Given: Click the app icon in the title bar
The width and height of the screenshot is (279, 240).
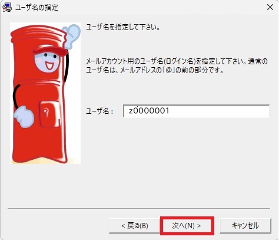Looking at the screenshot, I should pyautogui.click(x=7, y=8).
